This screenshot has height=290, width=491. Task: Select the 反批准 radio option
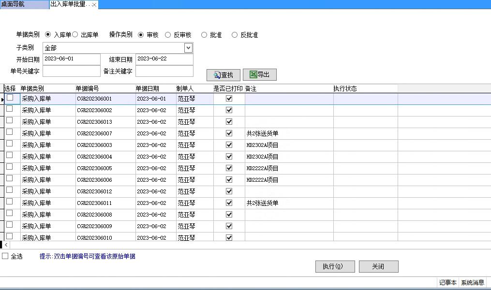point(235,35)
